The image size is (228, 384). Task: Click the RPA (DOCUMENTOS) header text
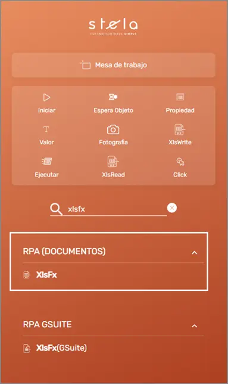coord(64,251)
